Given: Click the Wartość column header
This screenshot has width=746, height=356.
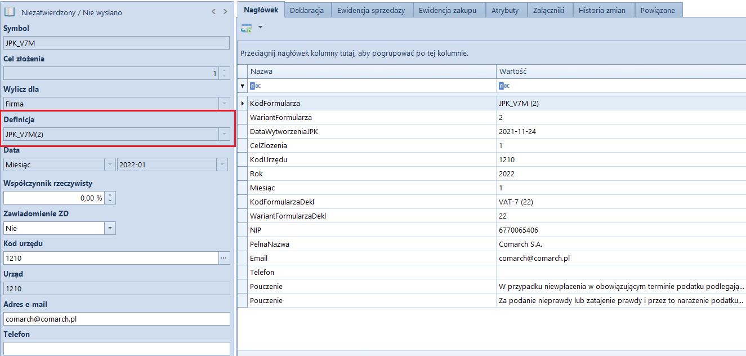Looking at the screenshot, I should [x=619, y=72].
